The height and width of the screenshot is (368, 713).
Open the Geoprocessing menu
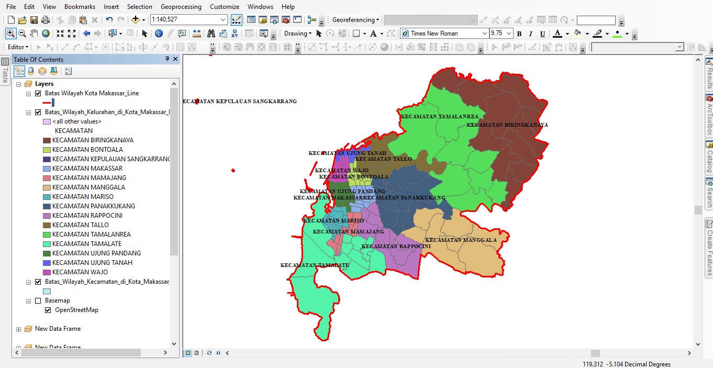pos(181,7)
